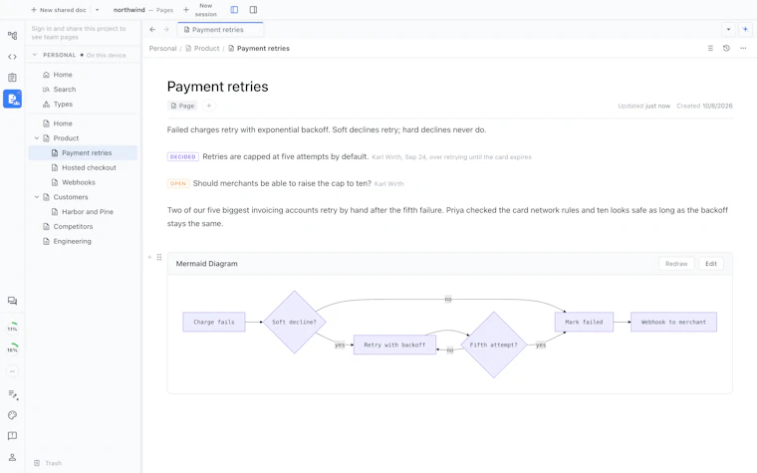
Task: Click the three-dot more options icon
Action: (743, 48)
